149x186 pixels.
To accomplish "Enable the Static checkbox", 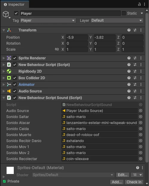I will (124, 13).
